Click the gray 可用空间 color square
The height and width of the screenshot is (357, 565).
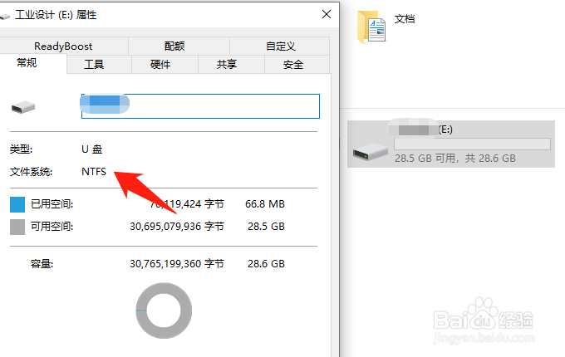[17, 227]
